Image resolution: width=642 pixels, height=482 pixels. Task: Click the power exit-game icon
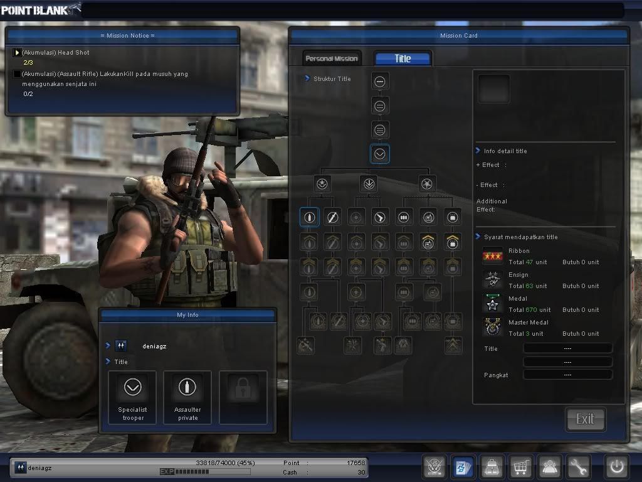coord(617,467)
